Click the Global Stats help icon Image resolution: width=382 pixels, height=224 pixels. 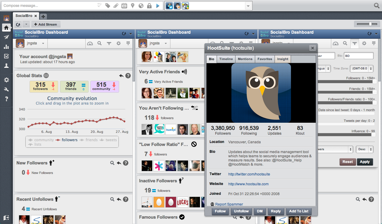(x=128, y=76)
